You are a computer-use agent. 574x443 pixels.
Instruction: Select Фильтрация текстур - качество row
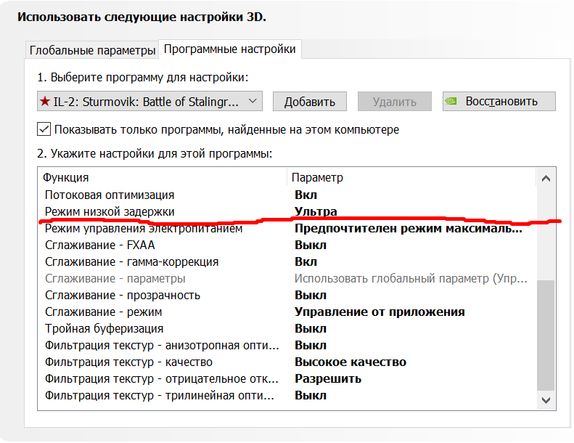coord(287,362)
